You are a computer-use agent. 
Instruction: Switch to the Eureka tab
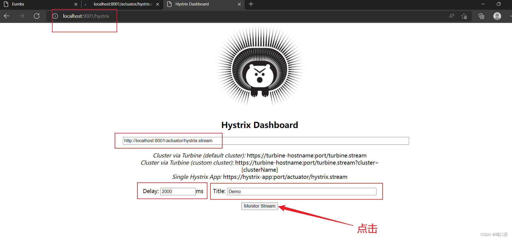[41, 4]
